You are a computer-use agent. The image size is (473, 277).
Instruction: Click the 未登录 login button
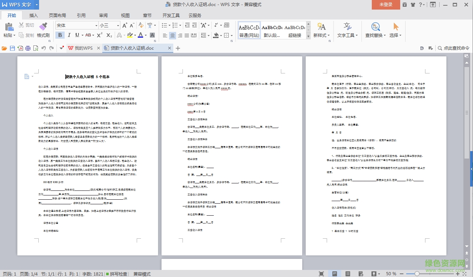386,5
